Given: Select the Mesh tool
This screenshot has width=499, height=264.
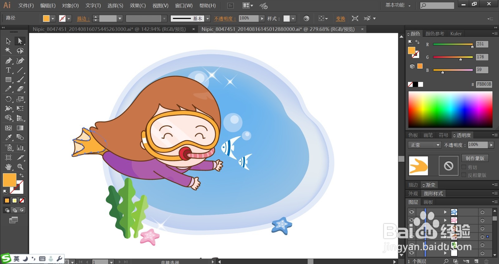Looking at the screenshot, I should click(8, 128).
